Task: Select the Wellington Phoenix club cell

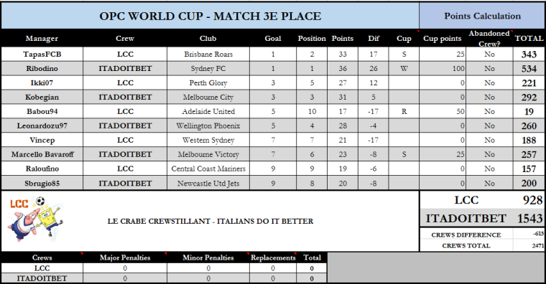Action: tap(208, 126)
